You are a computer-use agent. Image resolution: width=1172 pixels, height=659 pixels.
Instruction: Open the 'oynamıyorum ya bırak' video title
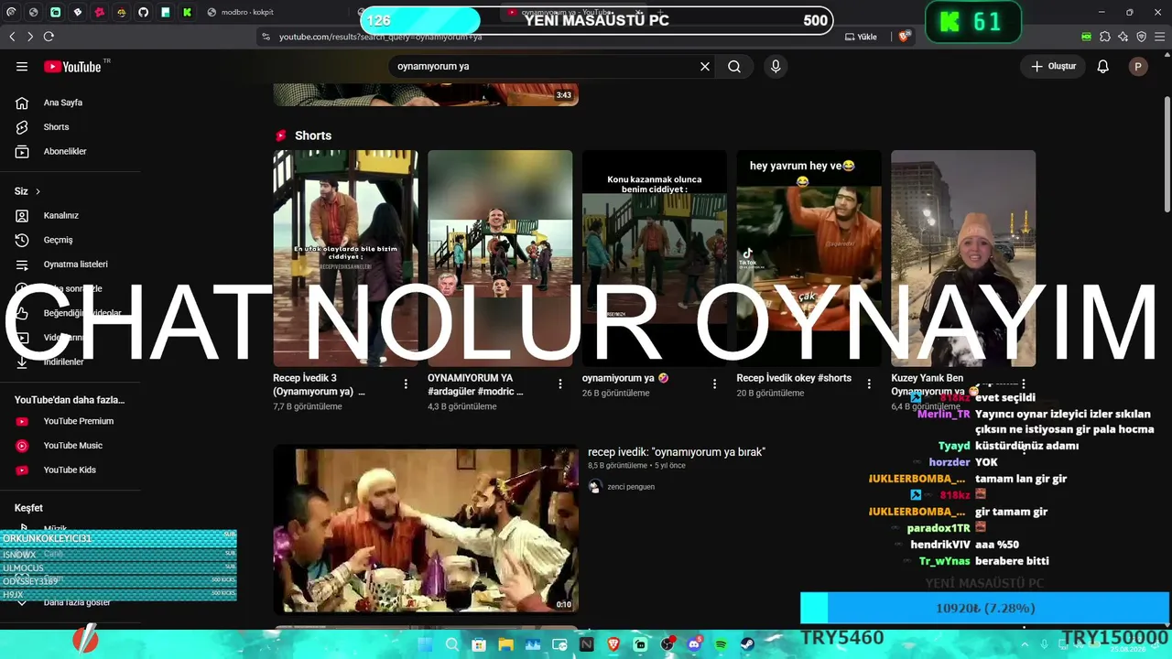point(677,452)
